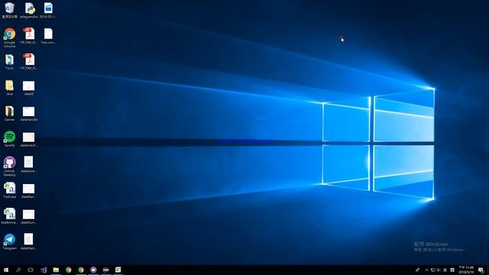
Task: Open the testAnima... file icon
Action: pyautogui.click(x=9, y=216)
